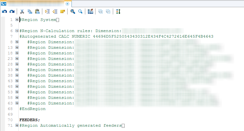Click line number 70 in gutter
244x131 pixels.
(10, 120)
